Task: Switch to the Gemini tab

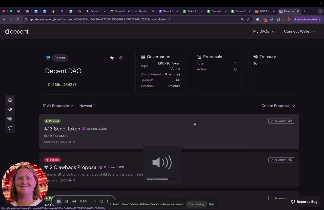Action: coord(143,11)
